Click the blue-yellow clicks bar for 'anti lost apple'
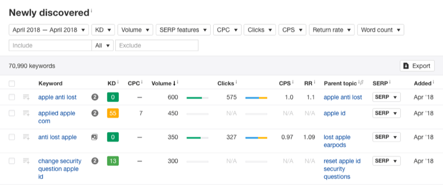The image size is (443, 185). coord(256,138)
